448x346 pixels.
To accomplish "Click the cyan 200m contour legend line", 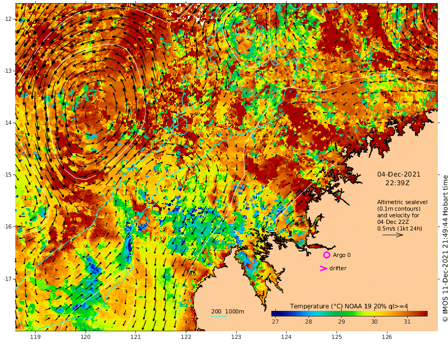I will click(219, 316).
